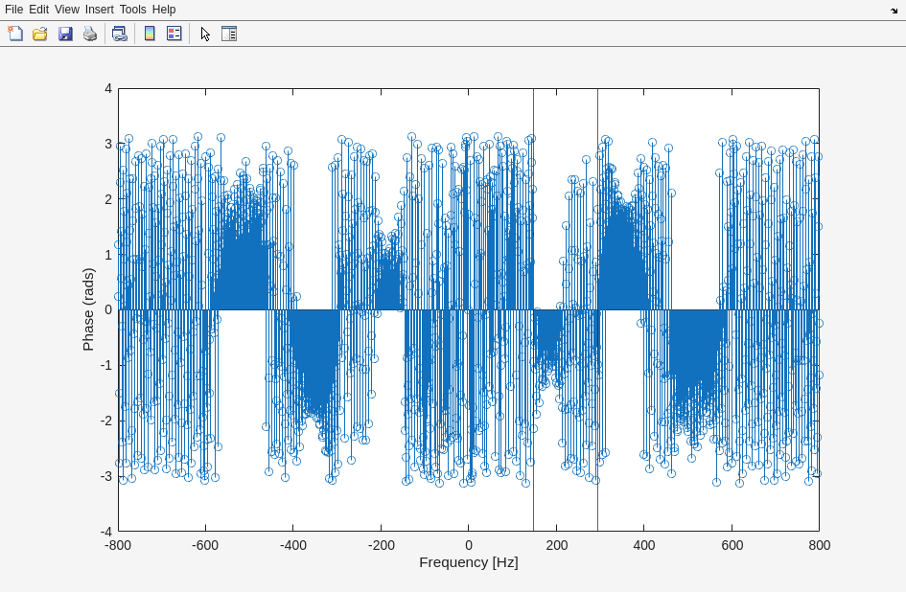
Task: Open the File menu
Action: (13, 9)
